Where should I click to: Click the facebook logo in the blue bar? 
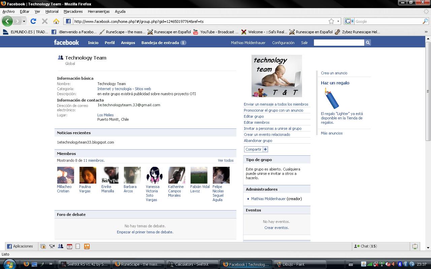coord(66,42)
